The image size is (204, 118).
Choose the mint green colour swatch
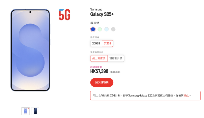click(100, 29)
